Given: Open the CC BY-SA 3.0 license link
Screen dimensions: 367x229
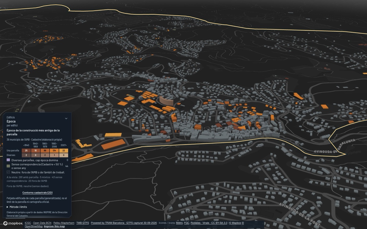Looking at the screenshot, I should 219,223.
